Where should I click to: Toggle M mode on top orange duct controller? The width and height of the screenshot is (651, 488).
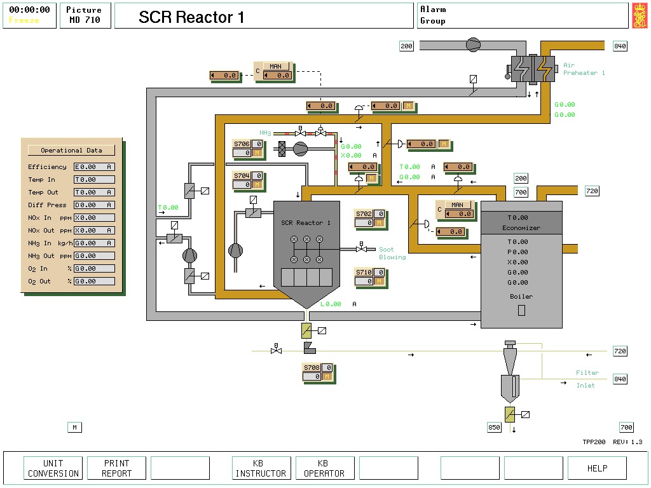(x=409, y=106)
